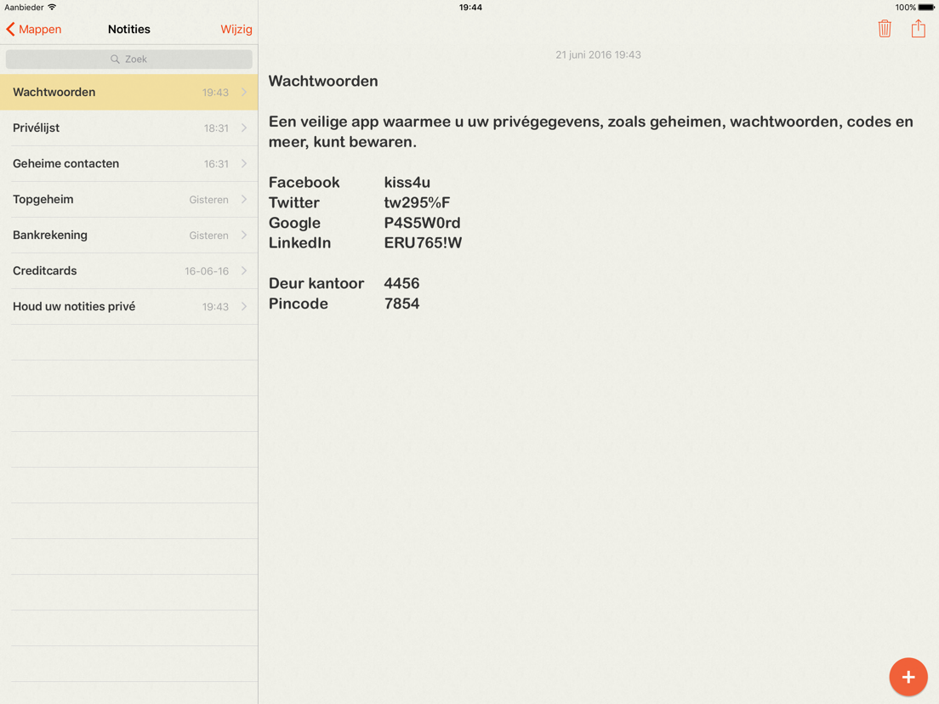Tap the chevron on the Creditcards row
The image size is (939, 704).
pos(244,270)
